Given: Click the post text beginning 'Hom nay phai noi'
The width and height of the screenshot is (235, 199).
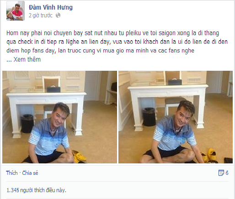Looking at the screenshot, I should [x=117, y=42].
